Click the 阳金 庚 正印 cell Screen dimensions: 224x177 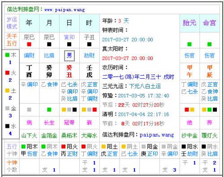(x=149, y=150)
